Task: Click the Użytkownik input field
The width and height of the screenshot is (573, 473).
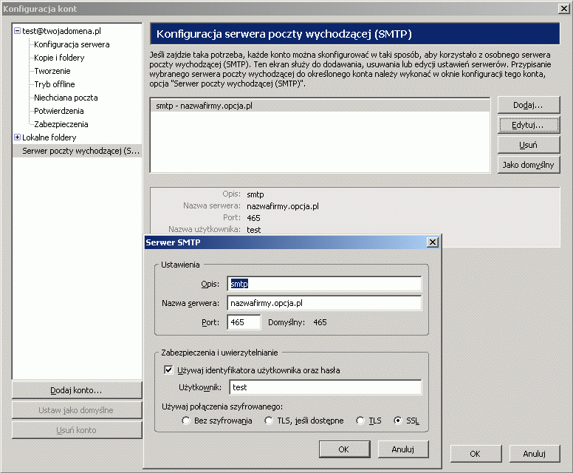Action: [x=325, y=387]
